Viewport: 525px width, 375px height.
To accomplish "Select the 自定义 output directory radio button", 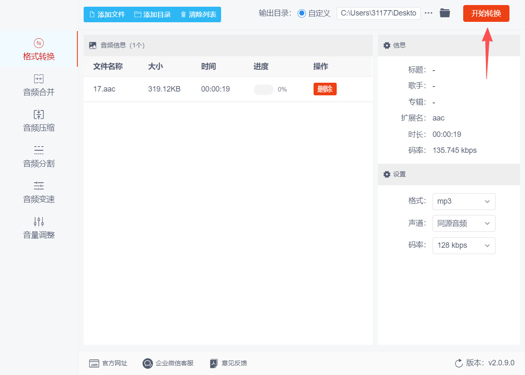I will click(x=301, y=13).
